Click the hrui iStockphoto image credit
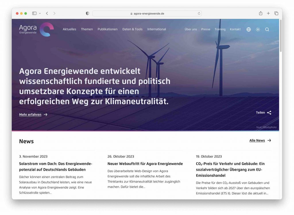294x215 pixels. point(266,127)
